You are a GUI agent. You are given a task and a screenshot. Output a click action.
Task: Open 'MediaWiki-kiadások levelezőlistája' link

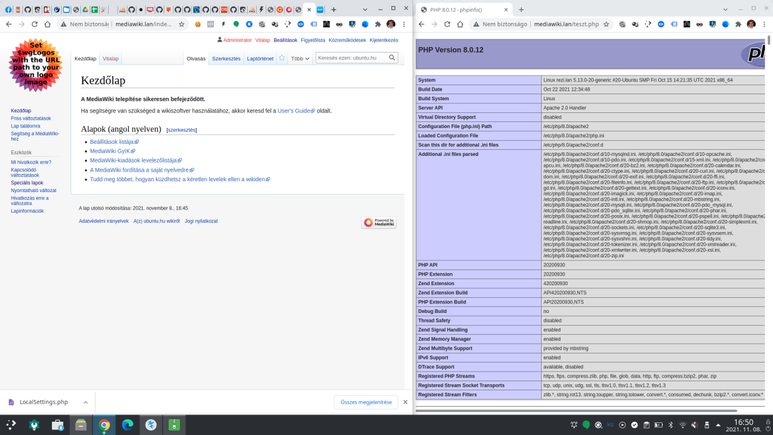click(x=136, y=161)
